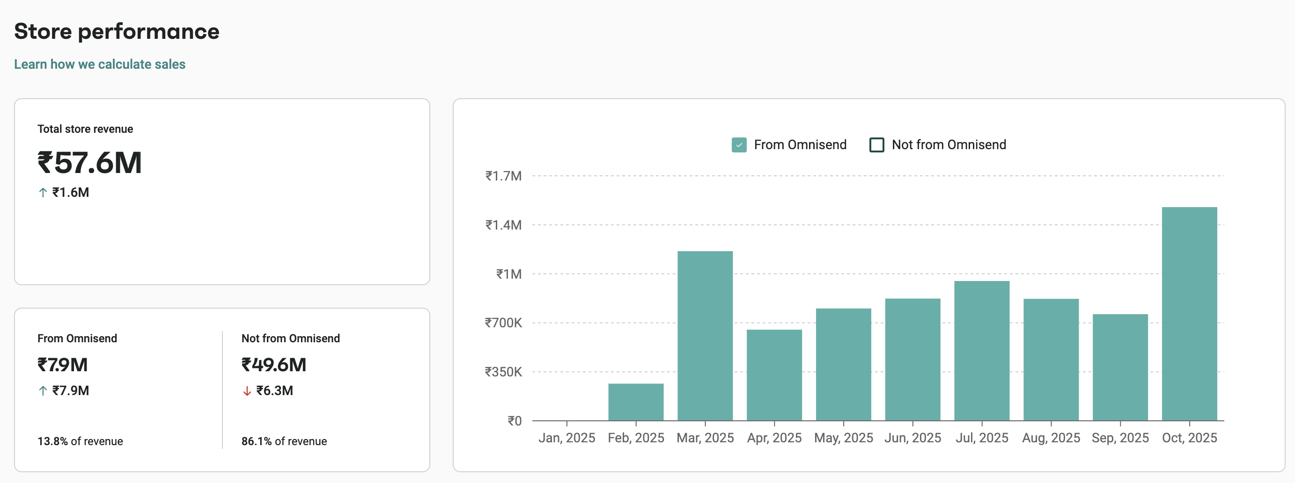Click the red down arrow beside ₹6.3M
This screenshot has width=1295, height=483.
pos(247,390)
